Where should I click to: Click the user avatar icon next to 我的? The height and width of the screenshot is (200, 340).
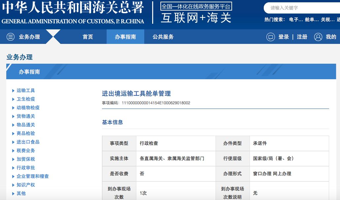click(318, 37)
